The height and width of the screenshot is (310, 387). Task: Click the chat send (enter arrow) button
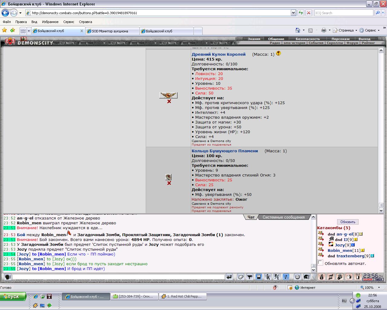(229, 277)
